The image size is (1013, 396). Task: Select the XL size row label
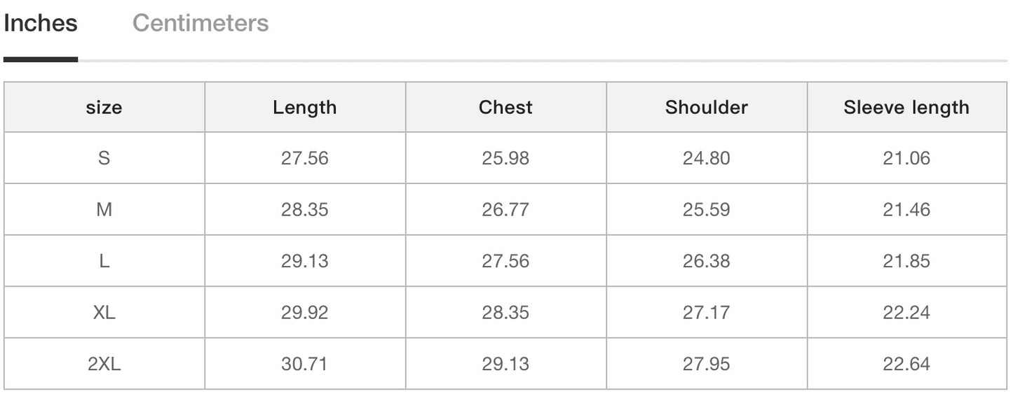point(104,312)
